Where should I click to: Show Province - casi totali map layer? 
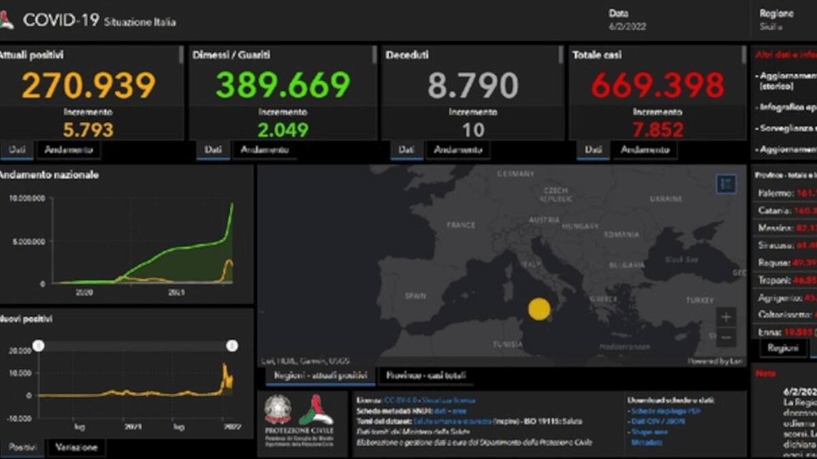[x=426, y=375]
